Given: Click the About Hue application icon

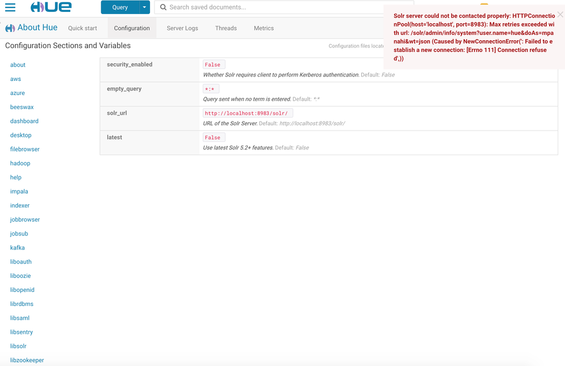Looking at the screenshot, I should [10, 27].
